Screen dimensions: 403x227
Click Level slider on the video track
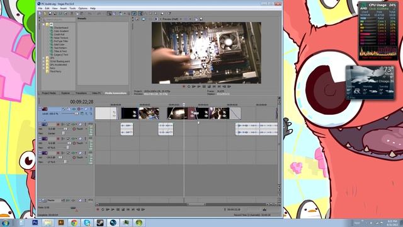(76, 113)
